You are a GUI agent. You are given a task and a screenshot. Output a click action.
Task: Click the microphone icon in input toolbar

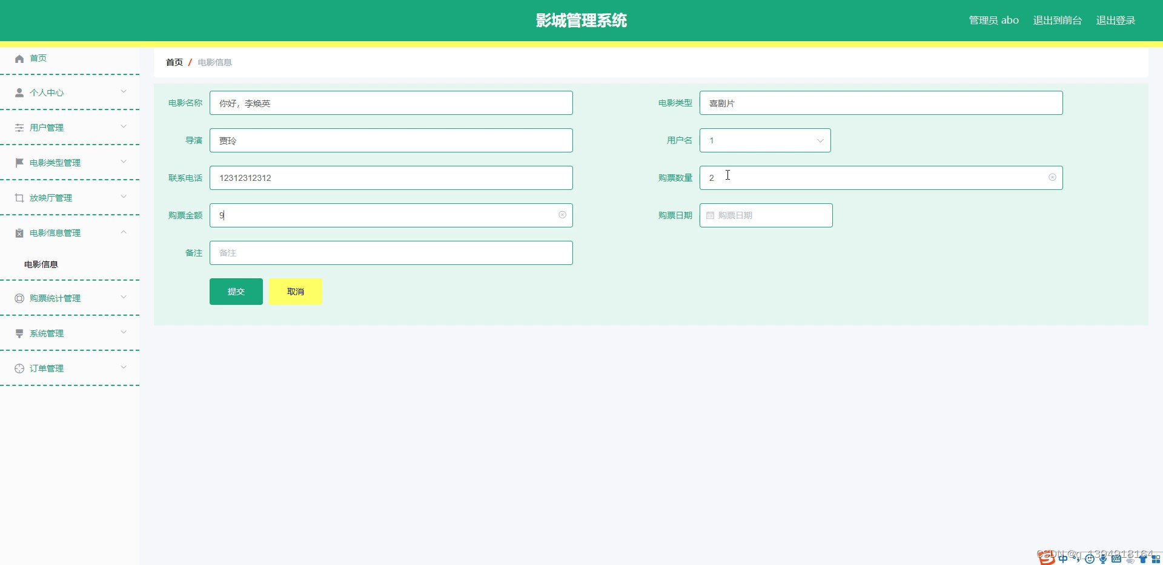pyautogui.click(x=1103, y=559)
